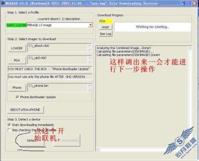Click the MIRAGE app icon in title bar
Viewport: 199px width, 161px height.
click(3, 3)
